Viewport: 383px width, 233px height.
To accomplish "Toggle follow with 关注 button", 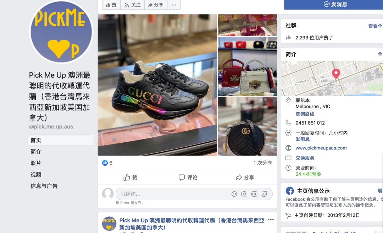I will [x=132, y=5].
